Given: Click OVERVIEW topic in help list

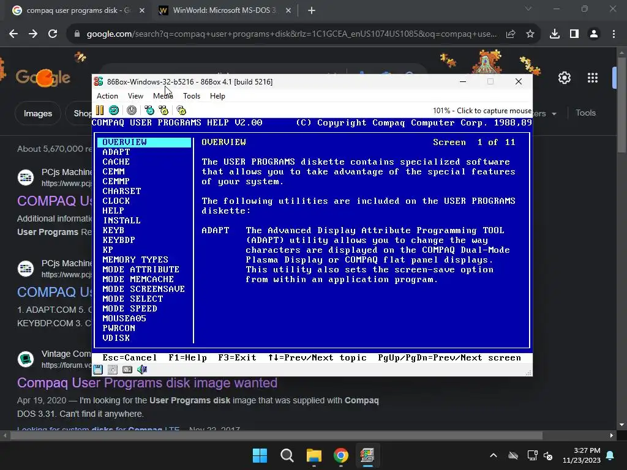Looking at the screenshot, I should (144, 142).
